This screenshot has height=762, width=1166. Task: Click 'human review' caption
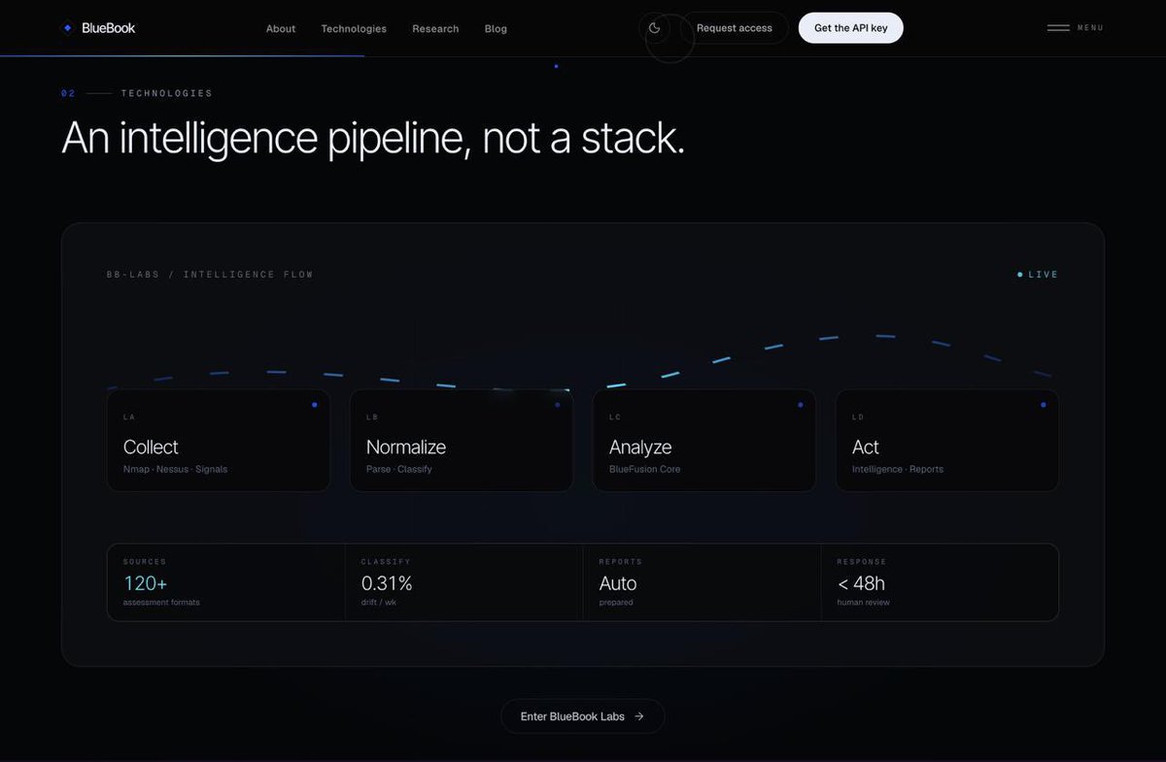[x=864, y=603]
